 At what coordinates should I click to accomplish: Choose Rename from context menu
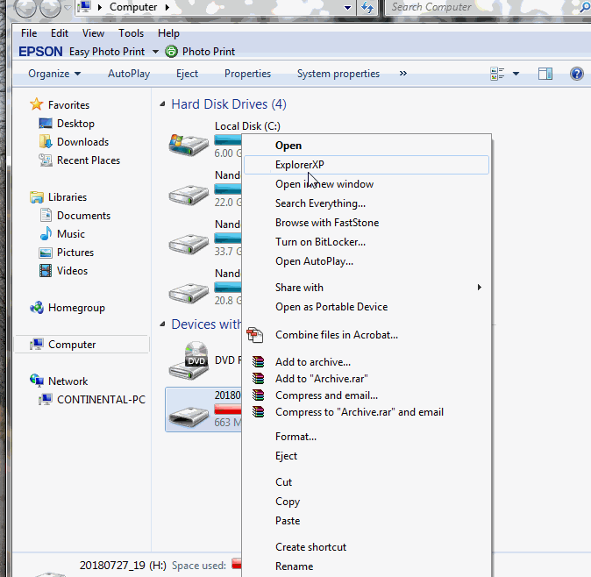click(x=367, y=566)
